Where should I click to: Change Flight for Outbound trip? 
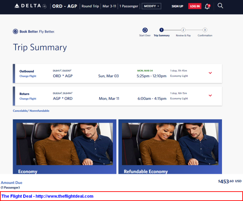click(28, 76)
